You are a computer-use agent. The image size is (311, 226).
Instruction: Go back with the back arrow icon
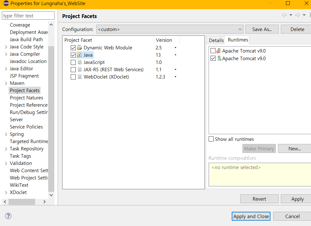[284, 15]
